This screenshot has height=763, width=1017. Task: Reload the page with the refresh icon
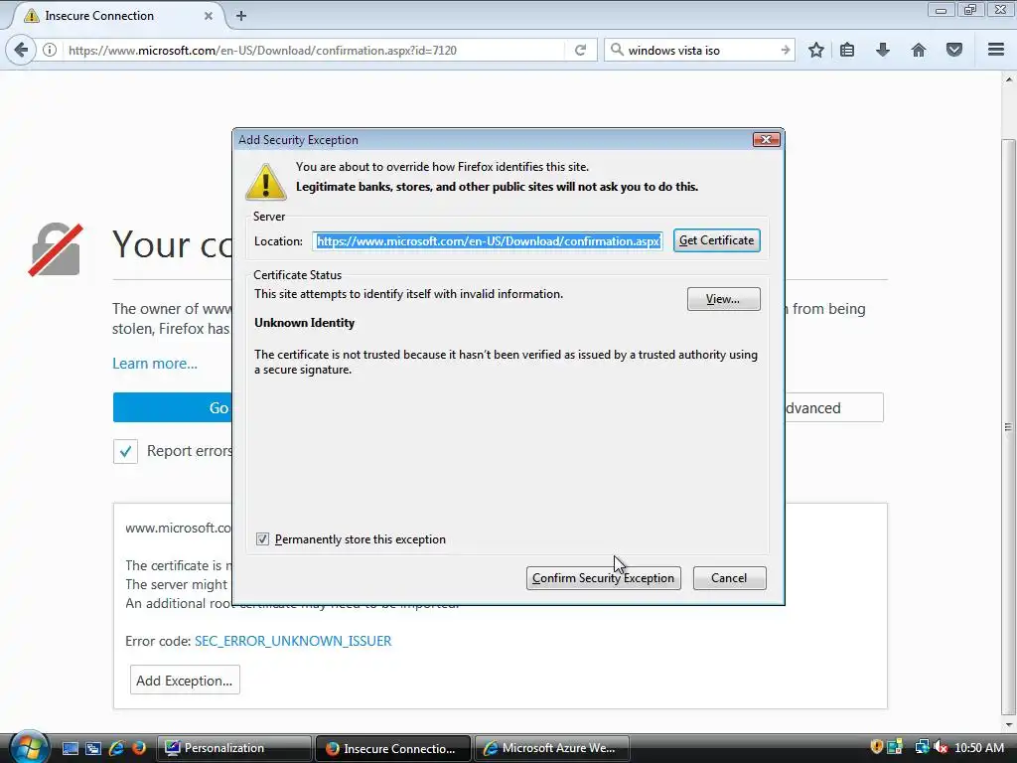[x=580, y=50]
